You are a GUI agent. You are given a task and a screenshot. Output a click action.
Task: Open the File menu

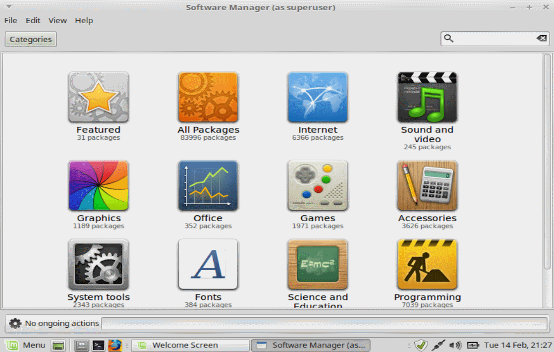(x=10, y=20)
